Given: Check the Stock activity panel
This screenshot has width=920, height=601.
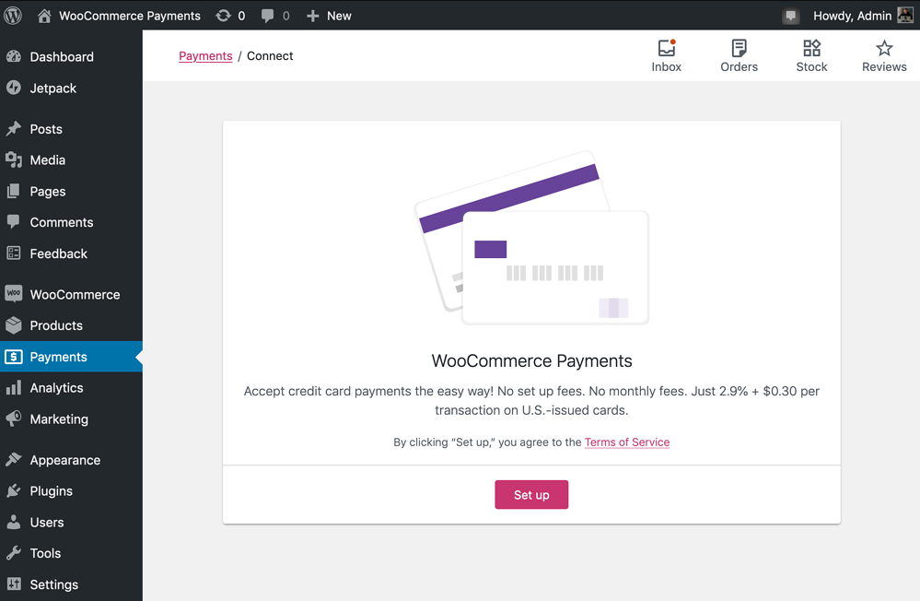Looking at the screenshot, I should pos(811,53).
